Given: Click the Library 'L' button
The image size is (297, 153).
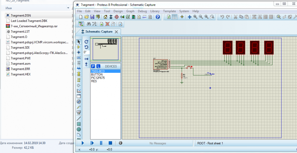Looking at the screenshot, I should pyautogui.click(x=98, y=66).
